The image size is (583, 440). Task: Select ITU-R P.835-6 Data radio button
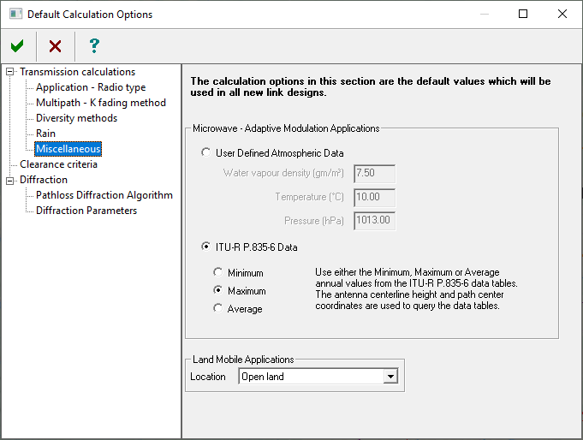205,247
